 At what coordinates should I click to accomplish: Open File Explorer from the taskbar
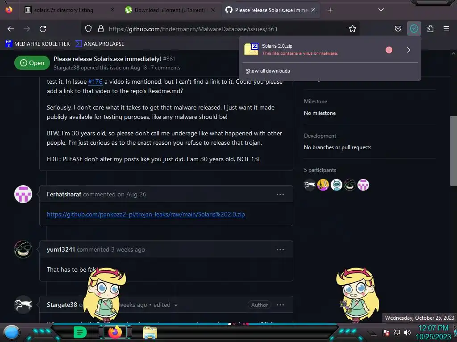[x=150, y=333]
